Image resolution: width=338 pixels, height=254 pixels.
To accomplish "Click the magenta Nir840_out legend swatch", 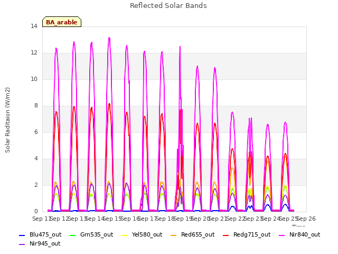I will pos(282,235).
